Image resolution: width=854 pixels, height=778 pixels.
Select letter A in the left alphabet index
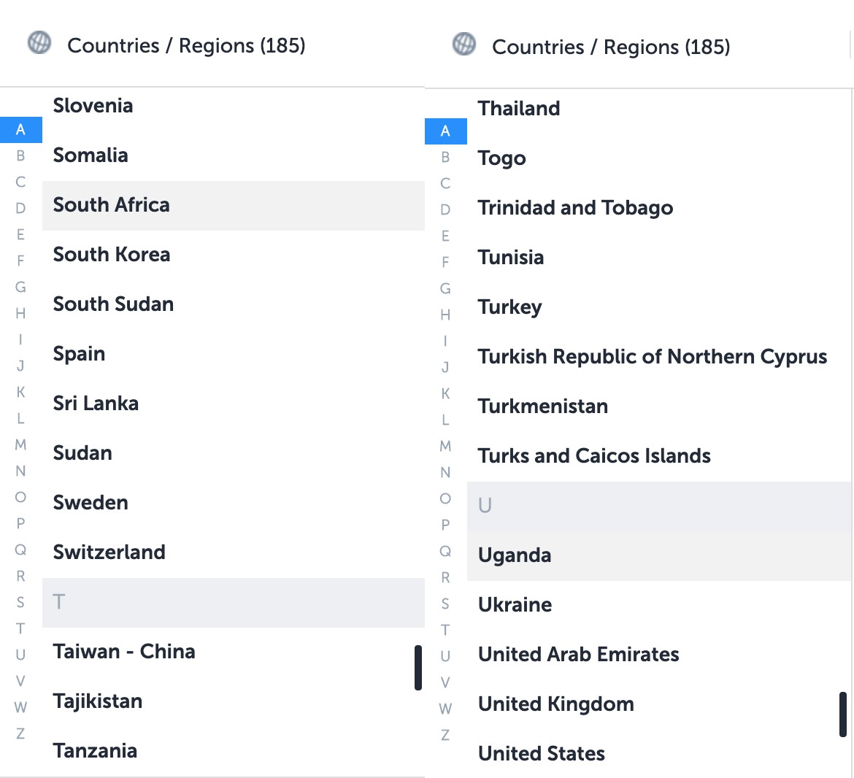(21, 129)
